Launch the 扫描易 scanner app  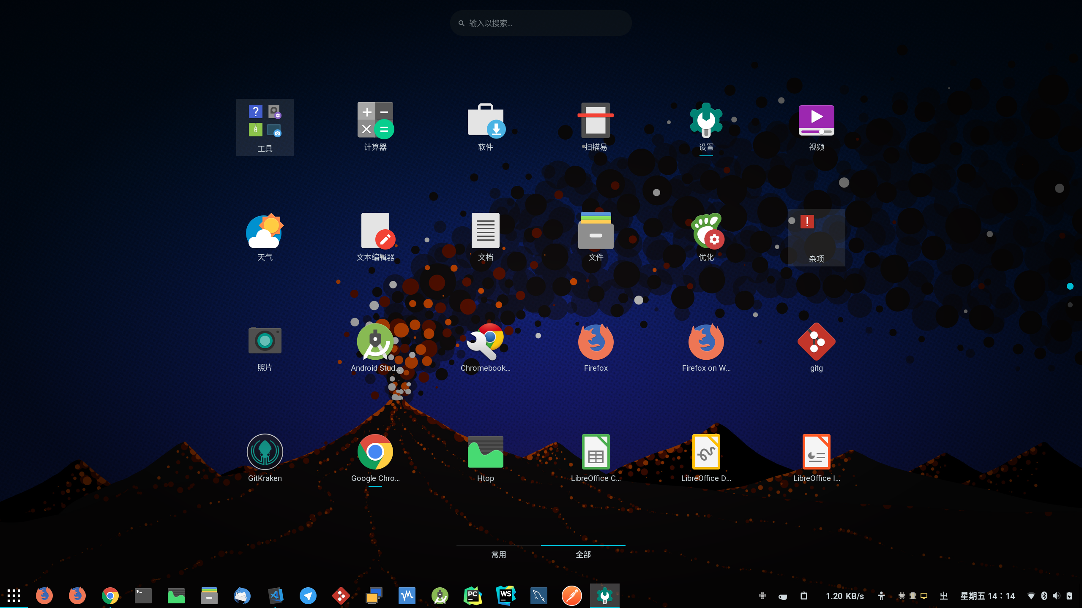pyautogui.click(x=596, y=127)
